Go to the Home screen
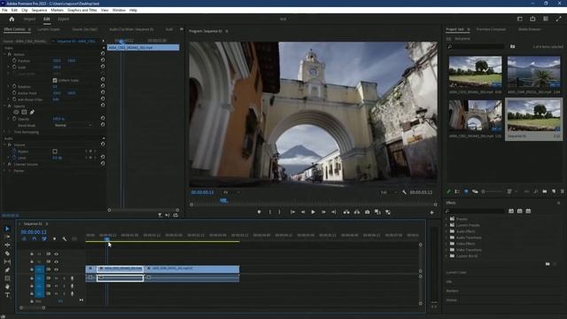Image resolution: width=567 pixels, height=319 pixels. pyautogui.click(x=12, y=19)
